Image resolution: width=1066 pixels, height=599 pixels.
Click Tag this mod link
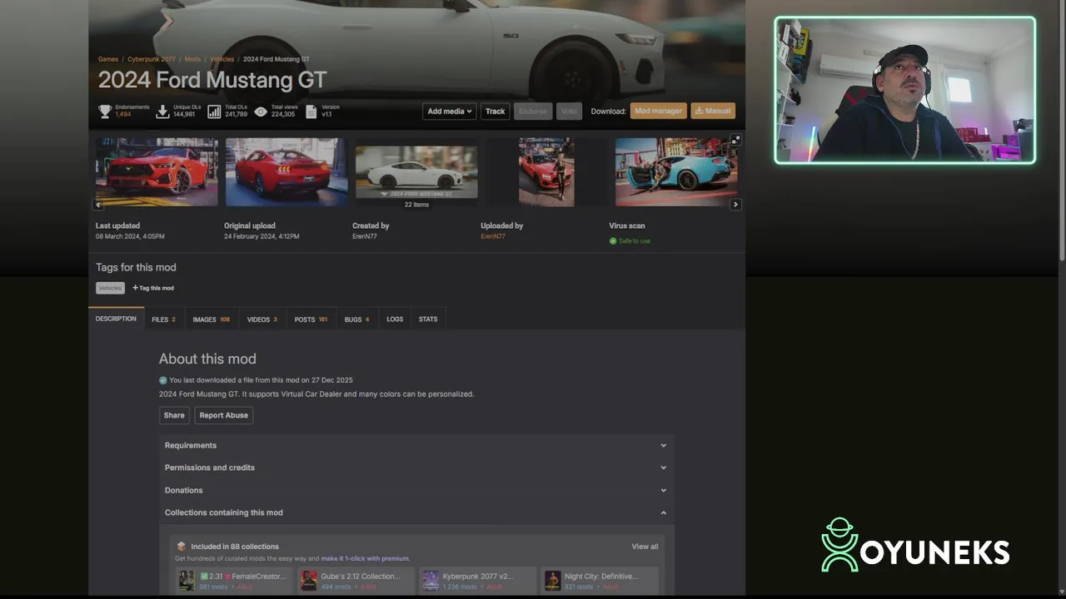(153, 288)
